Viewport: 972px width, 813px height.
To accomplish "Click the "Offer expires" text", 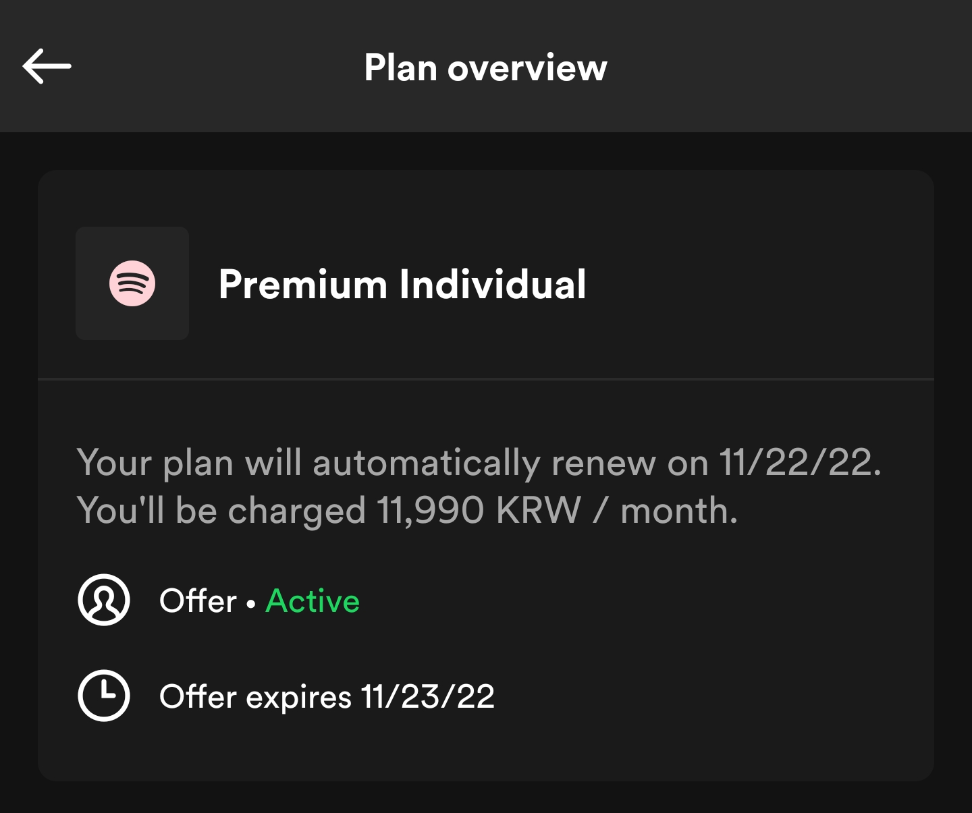I will (x=255, y=696).
